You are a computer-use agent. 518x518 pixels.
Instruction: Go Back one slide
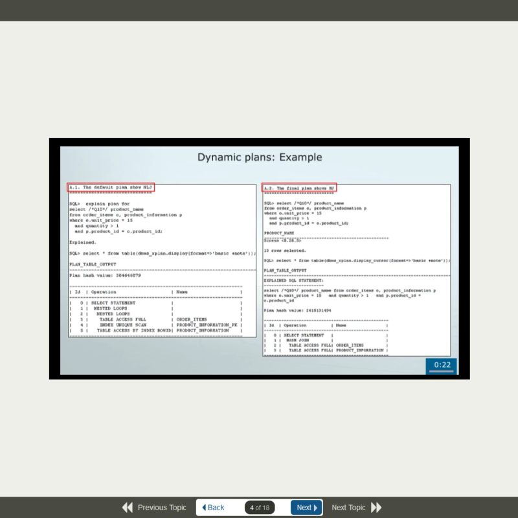pos(213,508)
